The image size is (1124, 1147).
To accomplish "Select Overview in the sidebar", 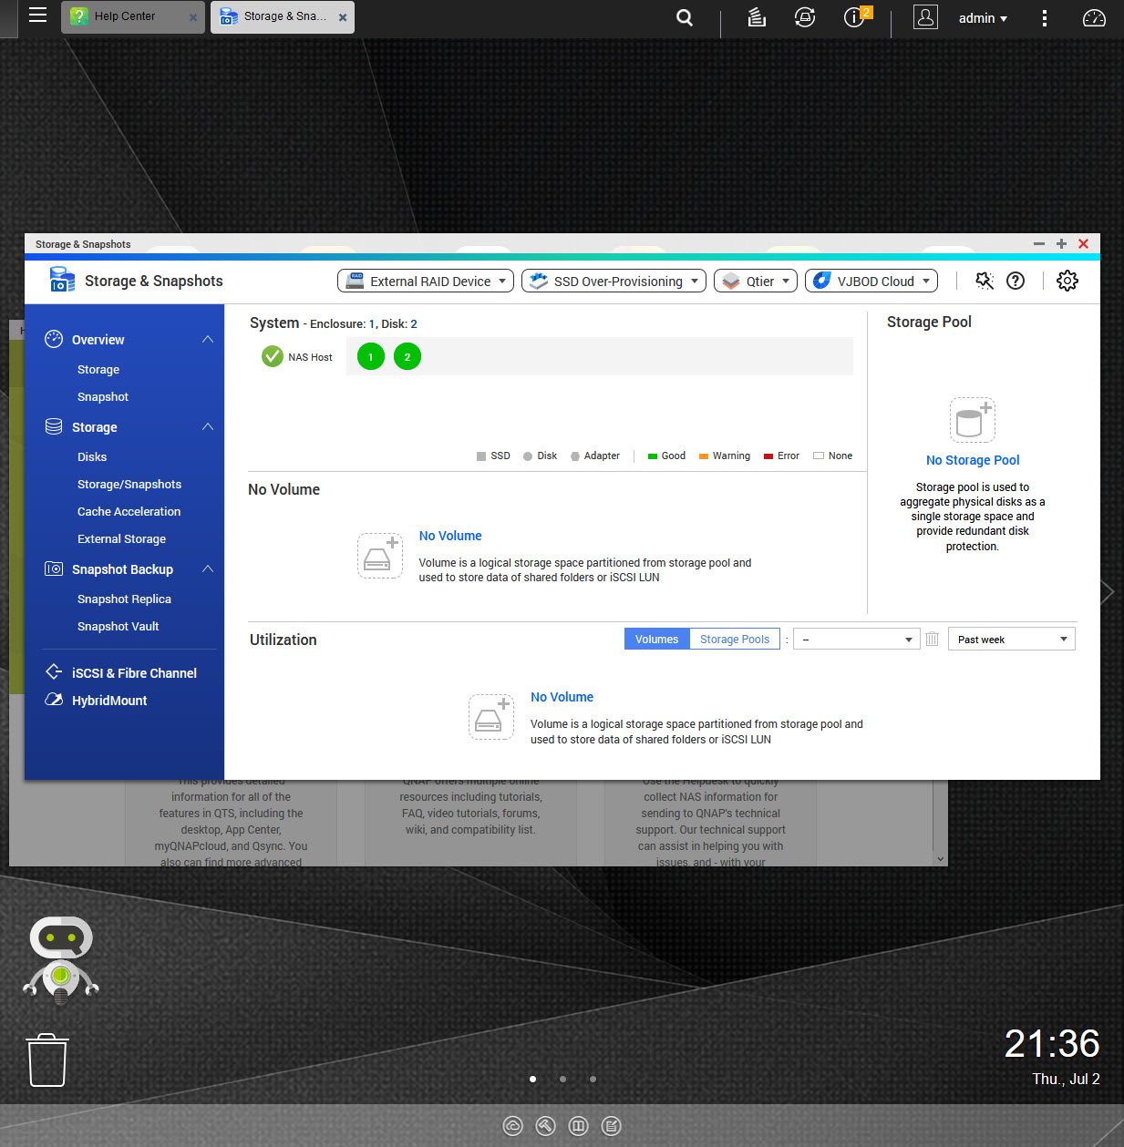I will [x=98, y=340].
